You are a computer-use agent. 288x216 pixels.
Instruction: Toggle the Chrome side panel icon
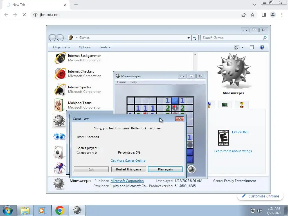[x=264, y=15]
